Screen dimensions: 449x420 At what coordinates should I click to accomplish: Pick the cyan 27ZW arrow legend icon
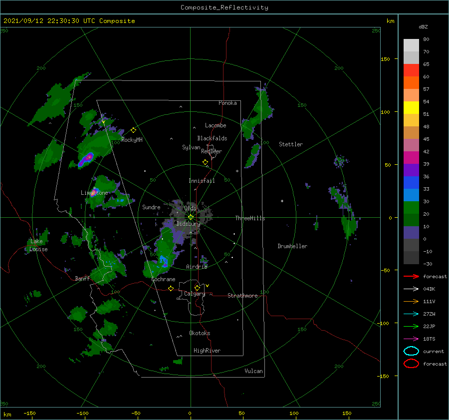click(411, 314)
